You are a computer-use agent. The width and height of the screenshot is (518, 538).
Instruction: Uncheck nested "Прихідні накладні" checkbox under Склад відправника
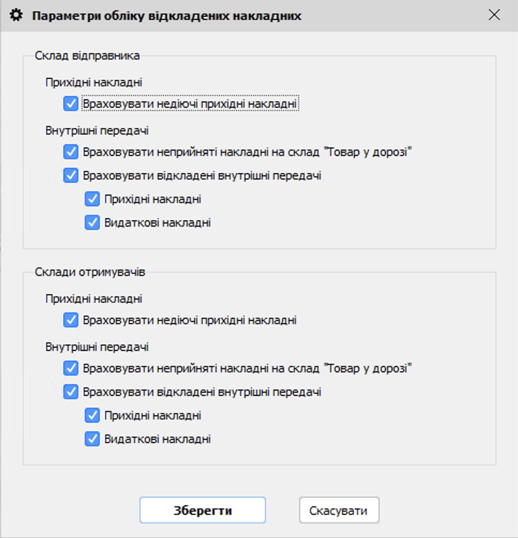tap(92, 199)
